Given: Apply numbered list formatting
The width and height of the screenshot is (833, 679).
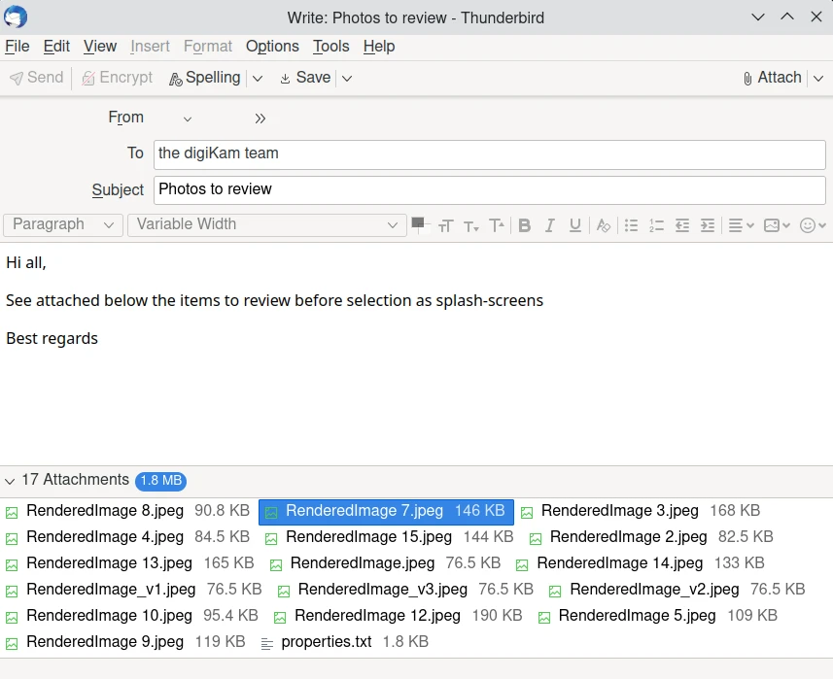Looking at the screenshot, I should pyautogui.click(x=657, y=225).
